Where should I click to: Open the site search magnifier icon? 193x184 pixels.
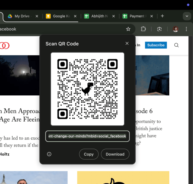(176, 45)
